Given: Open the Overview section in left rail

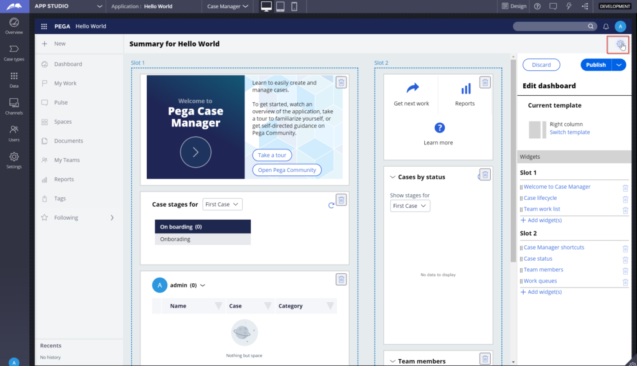Looking at the screenshot, I should tap(14, 26).
